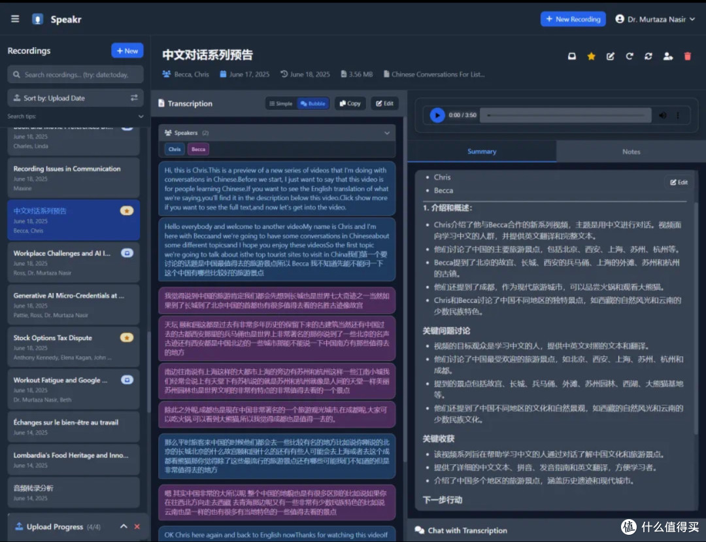Open Stock Options Tax Dispute recording
Image resolution: width=706 pixels, height=542 pixels.
click(73, 347)
